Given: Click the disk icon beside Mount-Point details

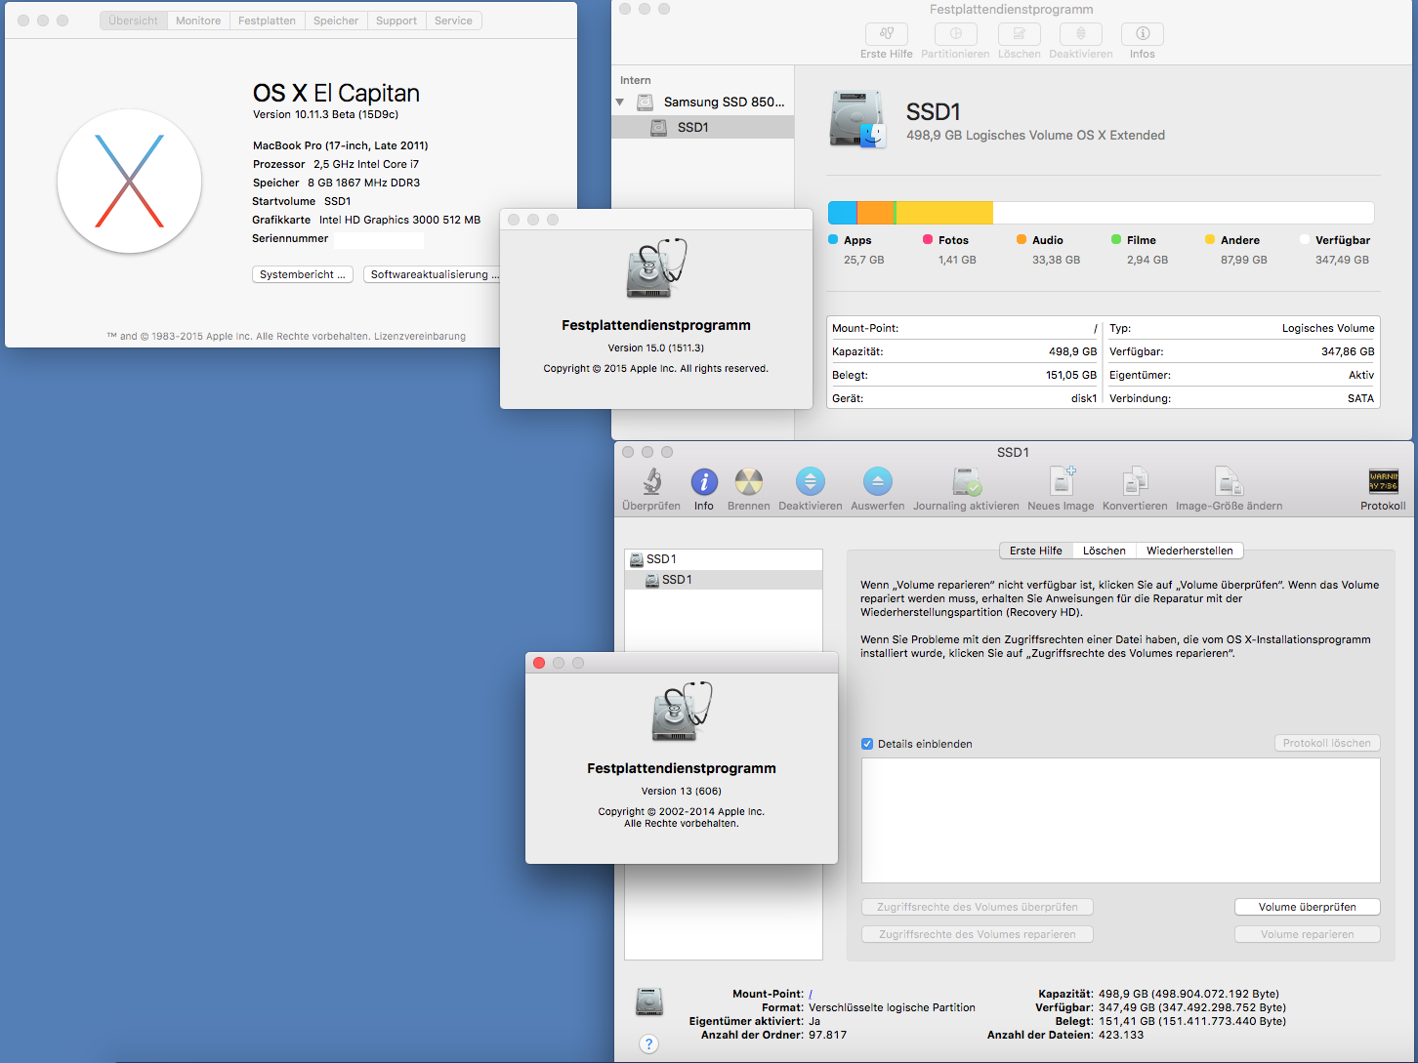Looking at the screenshot, I should point(649,1002).
